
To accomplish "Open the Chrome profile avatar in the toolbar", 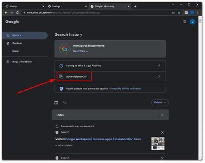I will pos(192,13).
